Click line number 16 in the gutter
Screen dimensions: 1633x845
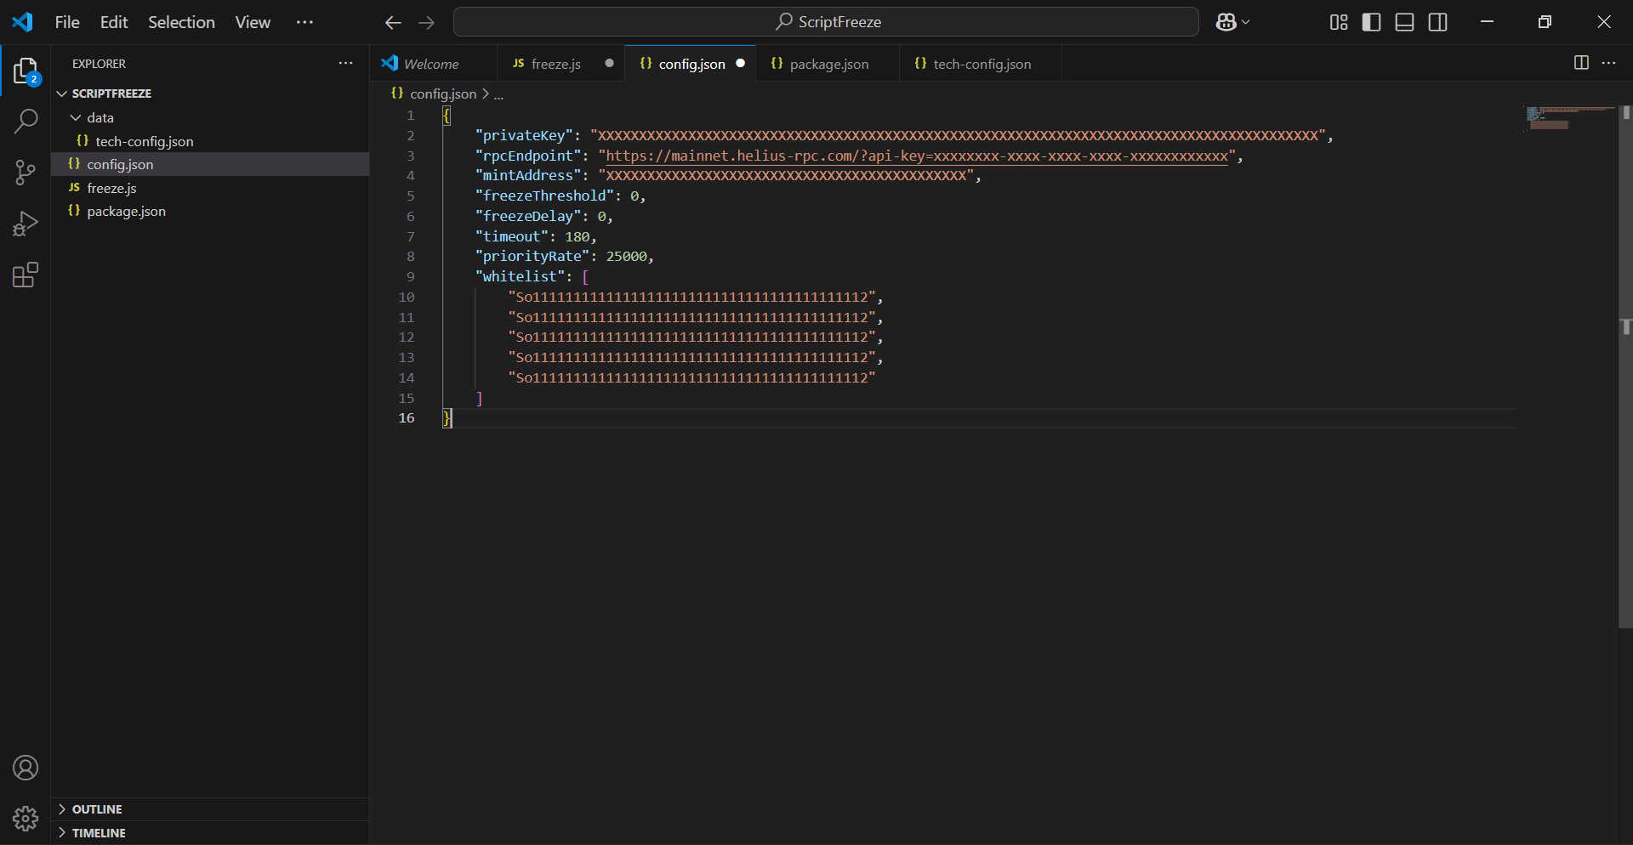[407, 417]
